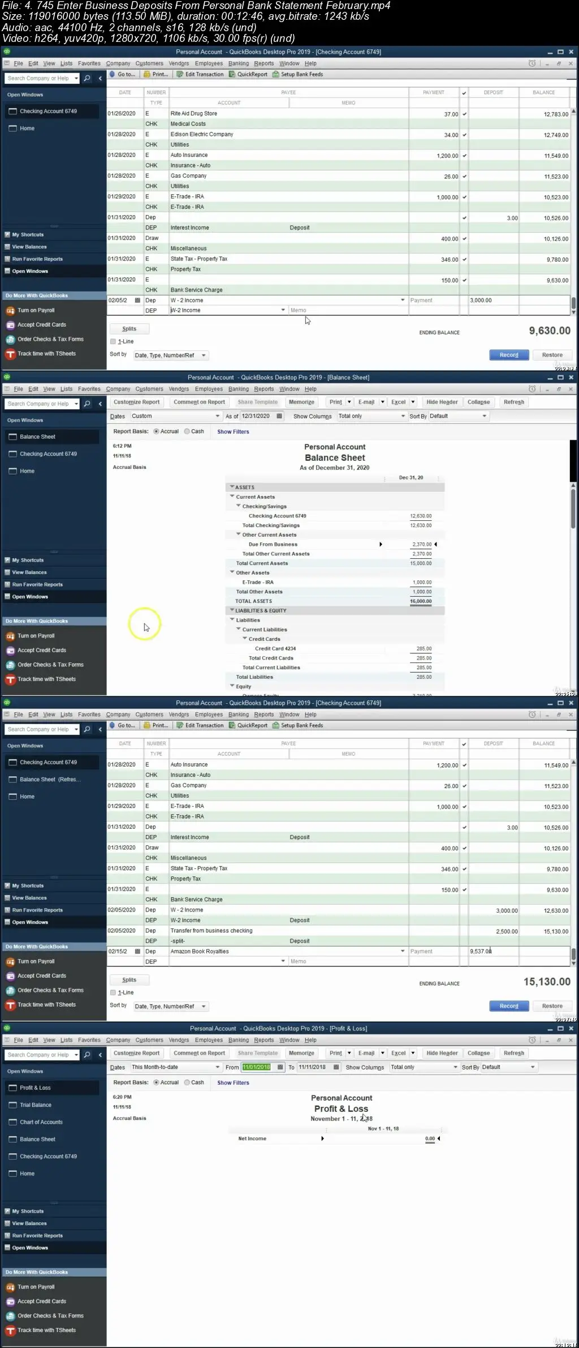Enable 1-Line checkbox in the 15,130.00 ending balance register
The image size is (579, 1348).
(113, 992)
